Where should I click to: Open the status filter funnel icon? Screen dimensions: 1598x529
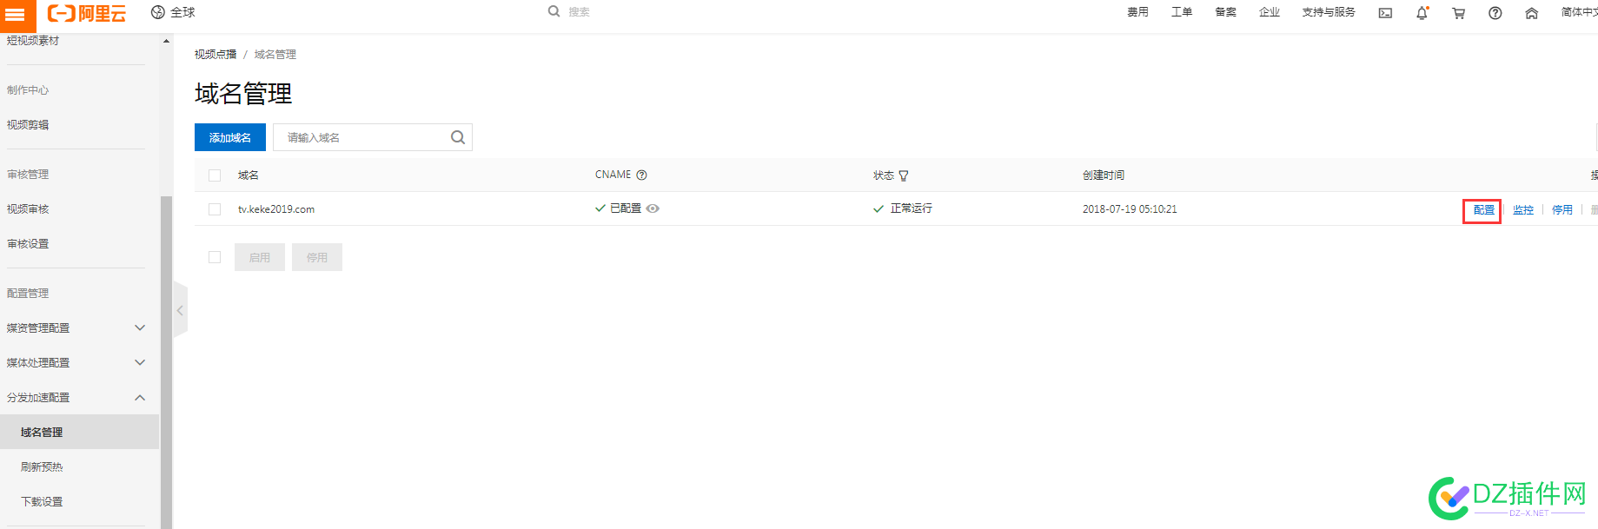[x=904, y=175]
